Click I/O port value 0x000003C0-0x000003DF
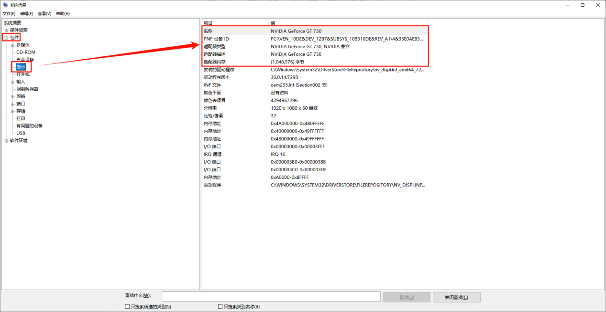 298,169
